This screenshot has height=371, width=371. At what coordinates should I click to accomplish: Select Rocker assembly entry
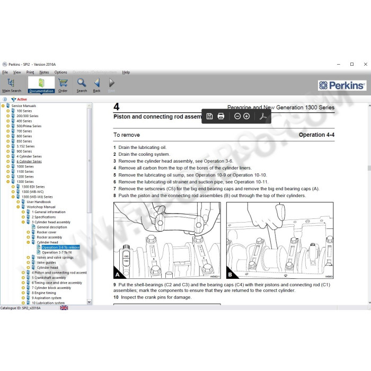[x=49, y=237]
